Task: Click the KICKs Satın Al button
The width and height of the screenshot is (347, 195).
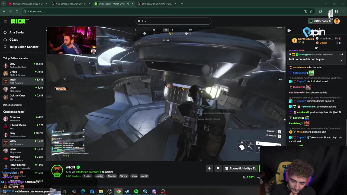Action: [320, 21]
